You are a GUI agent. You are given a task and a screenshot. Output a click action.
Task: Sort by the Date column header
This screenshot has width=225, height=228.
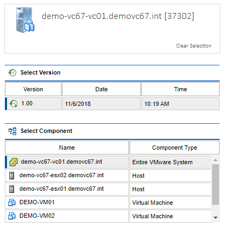[x=101, y=89]
